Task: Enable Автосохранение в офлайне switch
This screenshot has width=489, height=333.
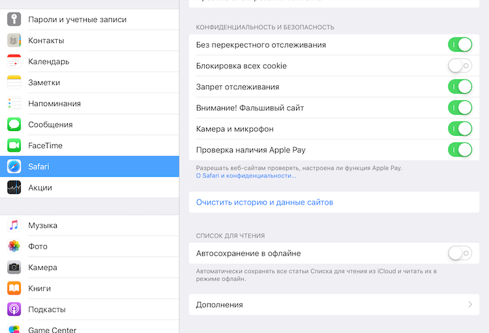Action: tap(460, 253)
